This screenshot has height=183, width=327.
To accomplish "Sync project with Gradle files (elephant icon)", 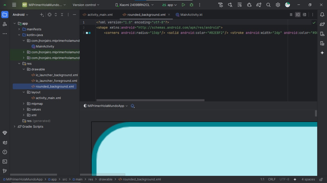I will pos(259,5).
